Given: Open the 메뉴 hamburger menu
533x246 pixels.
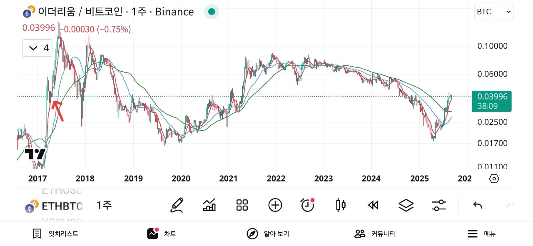Looking at the screenshot, I should point(481,234).
